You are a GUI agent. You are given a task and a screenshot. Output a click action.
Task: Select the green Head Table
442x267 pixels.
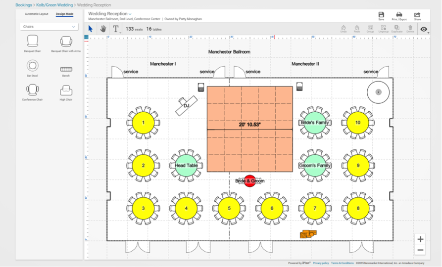pyautogui.click(x=186, y=165)
